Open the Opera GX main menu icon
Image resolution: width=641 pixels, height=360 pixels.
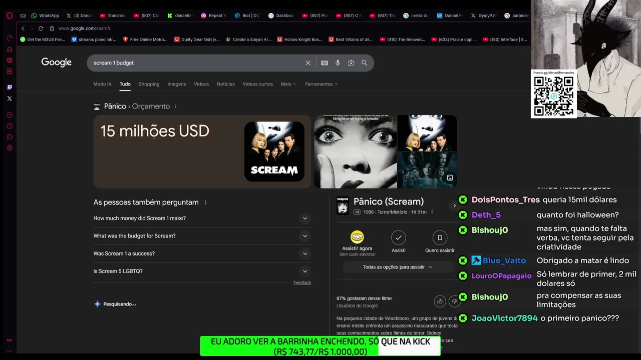[x=9, y=15]
